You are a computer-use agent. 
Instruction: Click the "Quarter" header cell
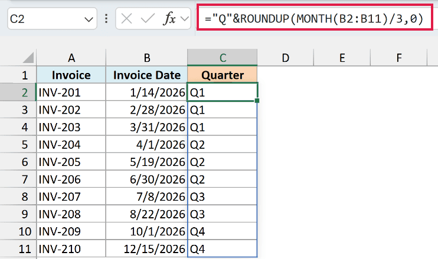[x=223, y=75]
